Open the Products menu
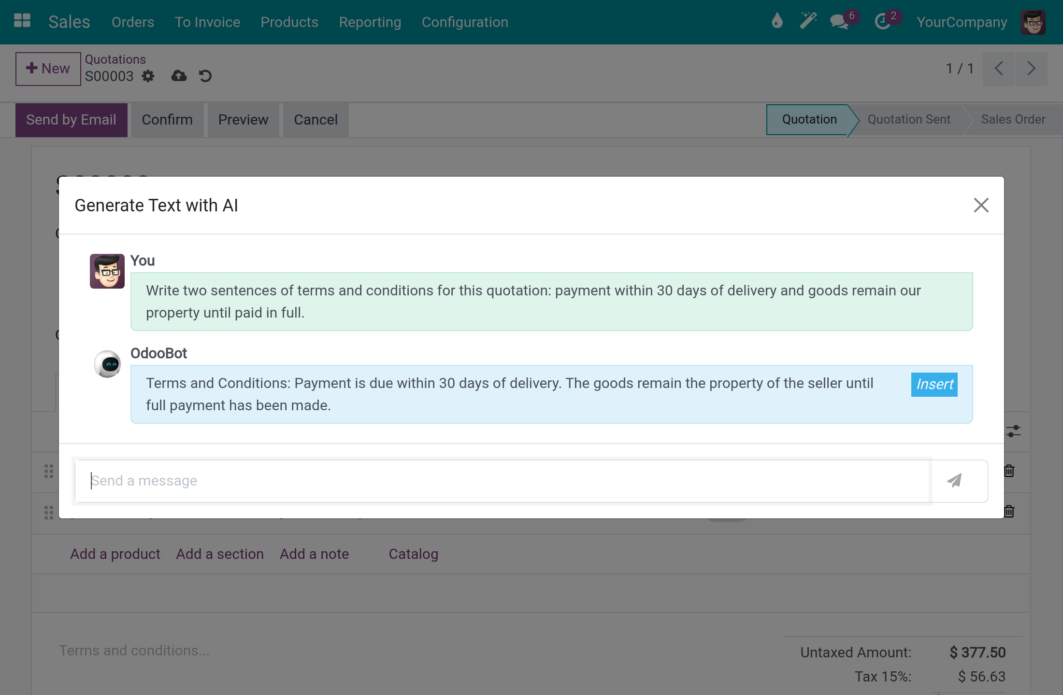1063x695 pixels. 289,22
